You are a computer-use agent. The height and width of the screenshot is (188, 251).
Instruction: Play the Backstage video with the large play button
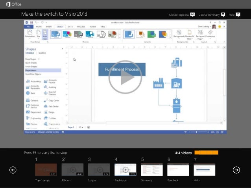pyautogui.click(x=125, y=77)
